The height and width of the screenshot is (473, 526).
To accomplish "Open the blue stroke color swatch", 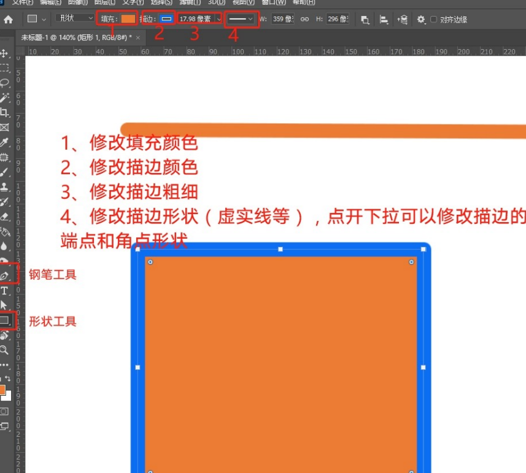I will 166,19.
